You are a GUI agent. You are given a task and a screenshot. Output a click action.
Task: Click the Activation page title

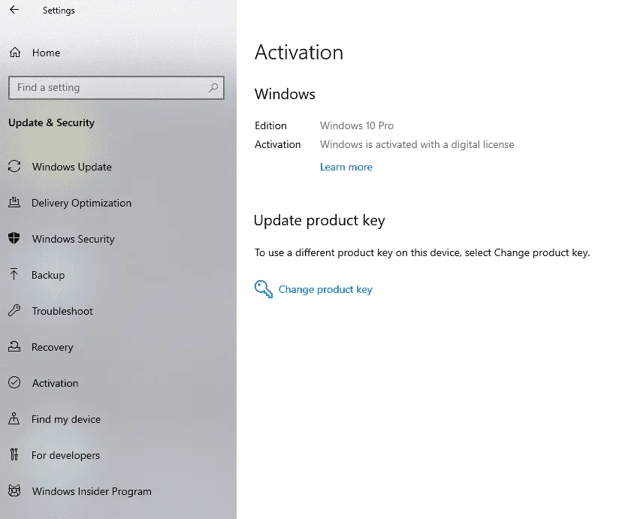[299, 53]
